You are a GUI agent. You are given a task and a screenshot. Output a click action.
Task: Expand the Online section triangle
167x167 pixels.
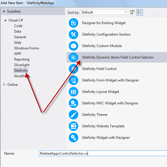pos(4,84)
